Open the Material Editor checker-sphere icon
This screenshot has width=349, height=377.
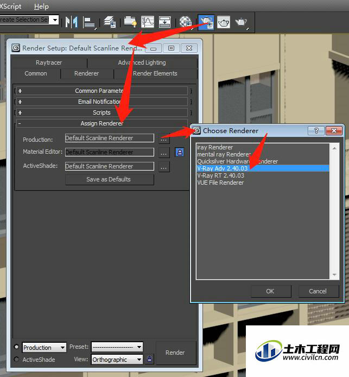186,22
